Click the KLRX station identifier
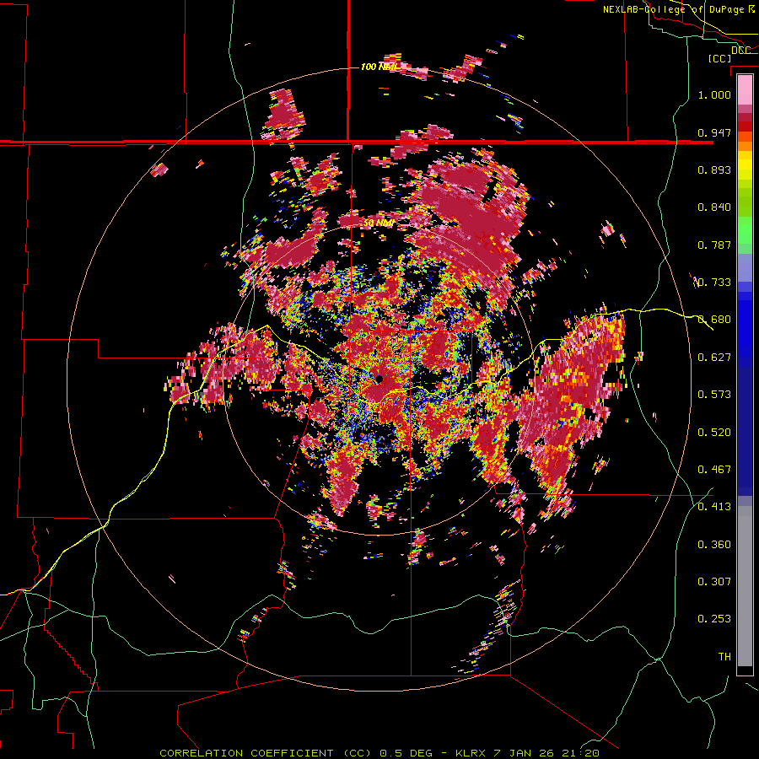 471,753
